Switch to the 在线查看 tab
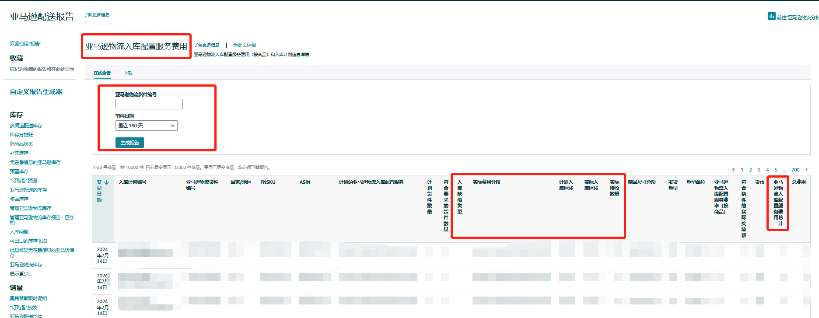 [x=102, y=73]
